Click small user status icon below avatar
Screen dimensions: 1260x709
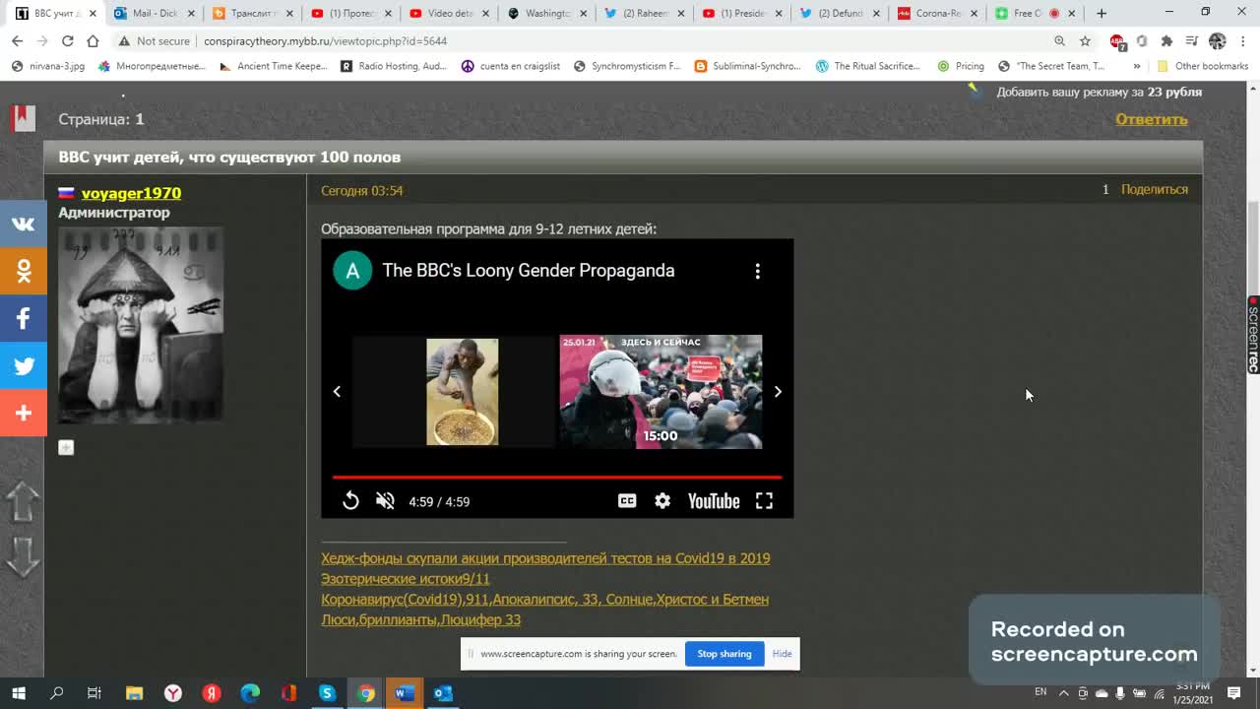(x=66, y=448)
